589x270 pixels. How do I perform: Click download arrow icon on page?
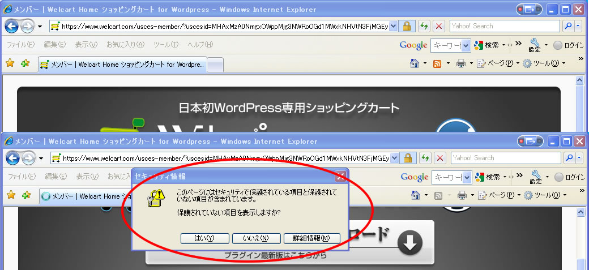(x=410, y=243)
